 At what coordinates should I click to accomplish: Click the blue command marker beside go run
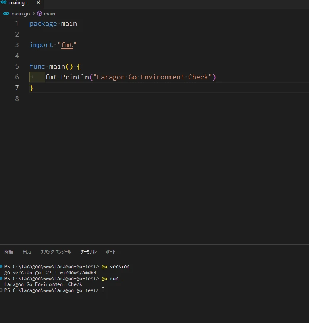[x=1, y=278]
